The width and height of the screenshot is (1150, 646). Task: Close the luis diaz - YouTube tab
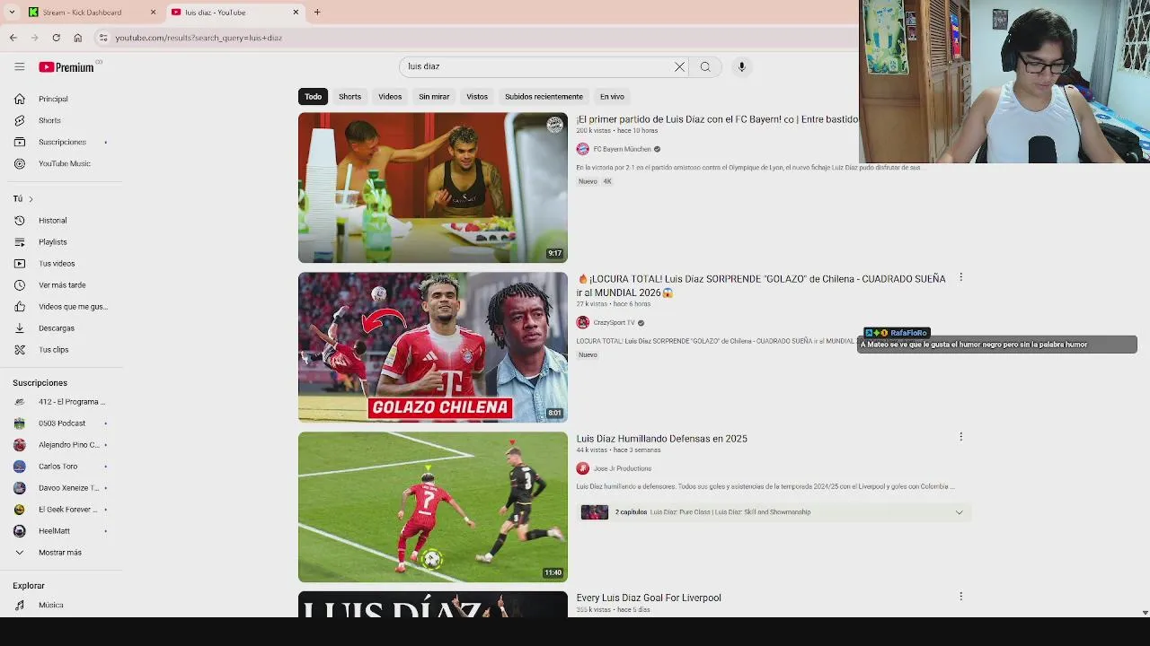[x=296, y=12]
